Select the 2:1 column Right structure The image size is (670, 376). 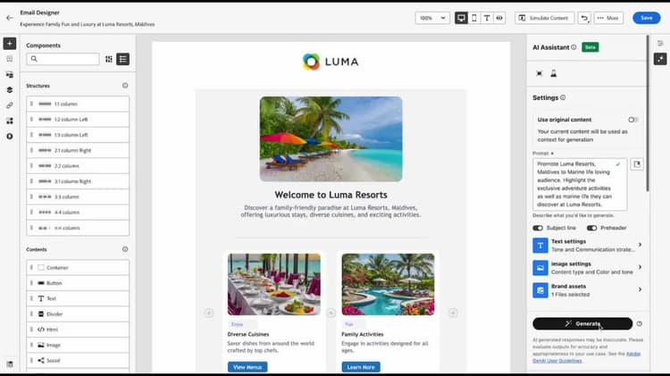tap(78, 150)
